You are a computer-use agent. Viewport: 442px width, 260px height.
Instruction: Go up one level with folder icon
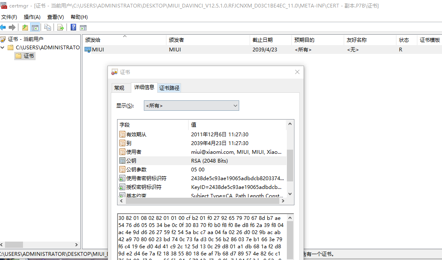25,27
